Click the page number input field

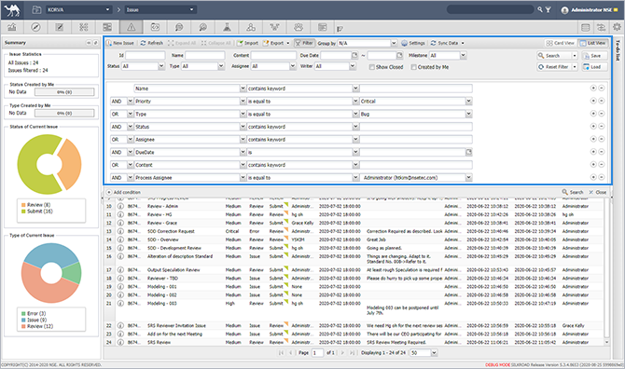pos(317,352)
